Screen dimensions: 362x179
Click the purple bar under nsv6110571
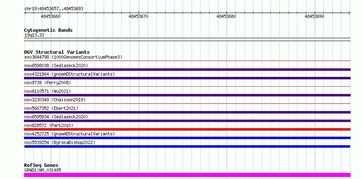click(x=187, y=95)
